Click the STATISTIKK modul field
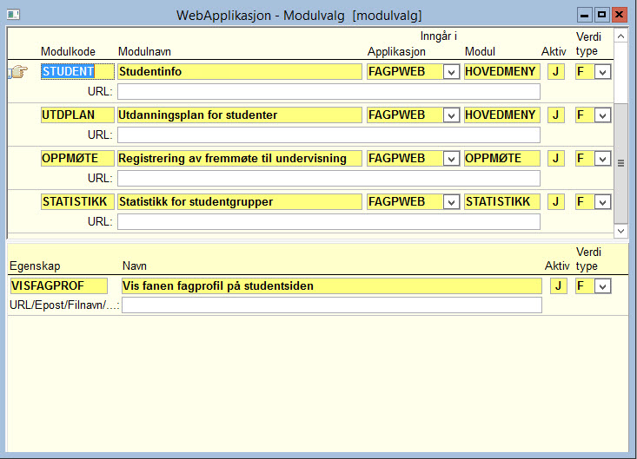 [x=502, y=202]
